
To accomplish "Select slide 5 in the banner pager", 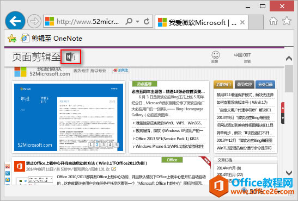I will tap(116, 145).
